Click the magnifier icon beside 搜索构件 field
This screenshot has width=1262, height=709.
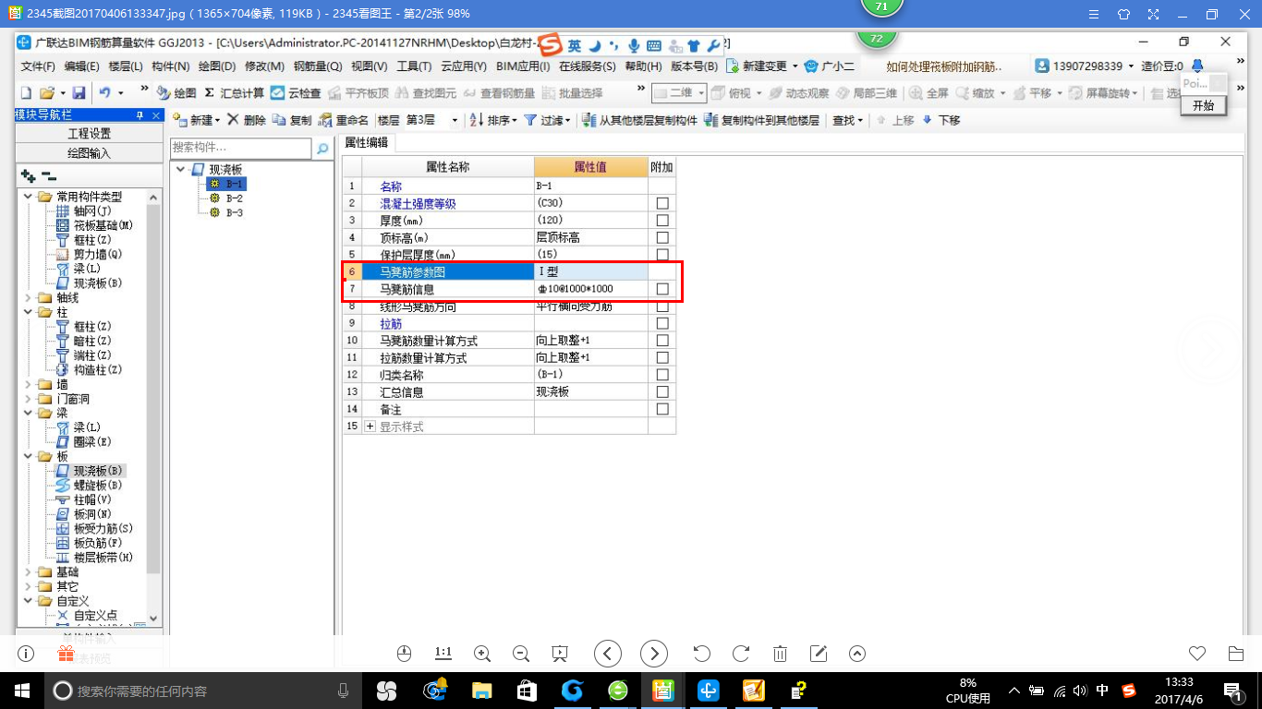322,148
